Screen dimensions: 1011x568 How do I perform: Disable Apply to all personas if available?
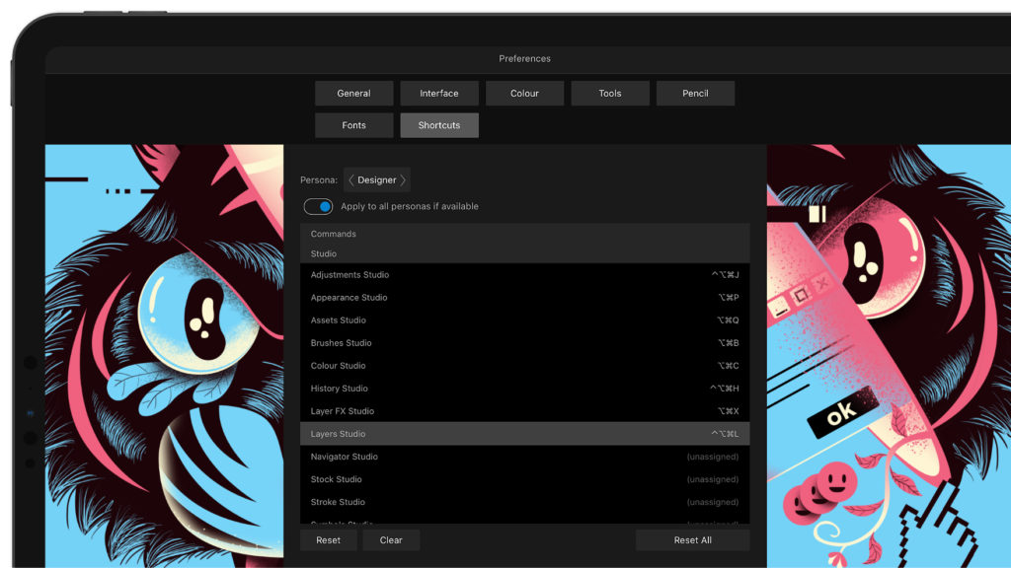click(x=317, y=206)
